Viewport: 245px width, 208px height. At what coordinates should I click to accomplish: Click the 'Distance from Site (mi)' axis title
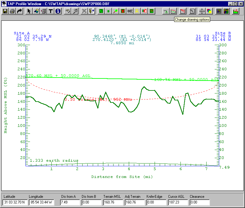point(122,177)
